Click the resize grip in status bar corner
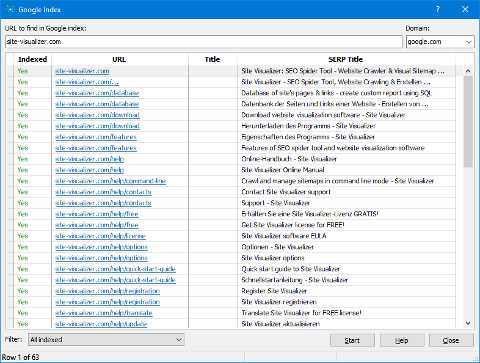Image resolution: width=480 pixels, height=363 pixels. (476, 359)
